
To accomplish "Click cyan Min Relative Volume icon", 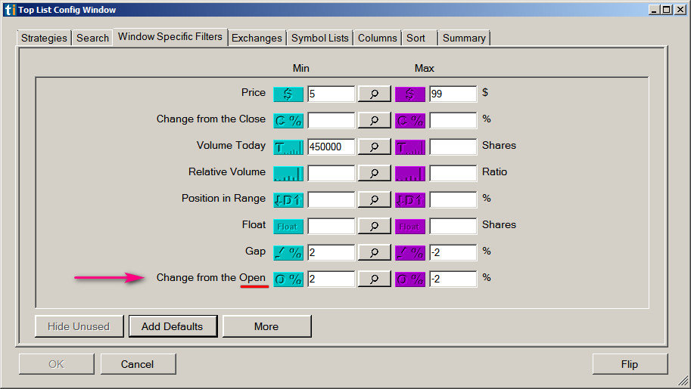I will pyautogui.click(x=288, y=174).
